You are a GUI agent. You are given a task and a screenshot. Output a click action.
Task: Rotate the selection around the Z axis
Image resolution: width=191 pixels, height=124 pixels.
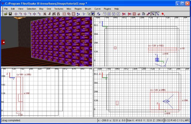coord(39,14)
